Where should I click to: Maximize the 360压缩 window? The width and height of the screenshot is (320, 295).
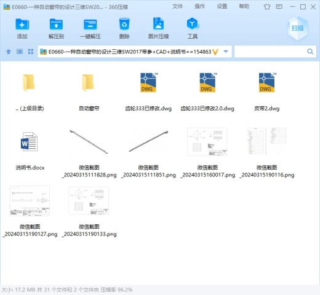coord(303,7)
